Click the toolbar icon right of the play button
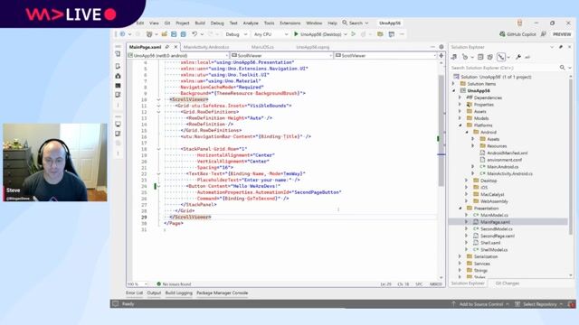Image resolution: width=579 pixels, height=325 pixels. (x=354, y=34)
